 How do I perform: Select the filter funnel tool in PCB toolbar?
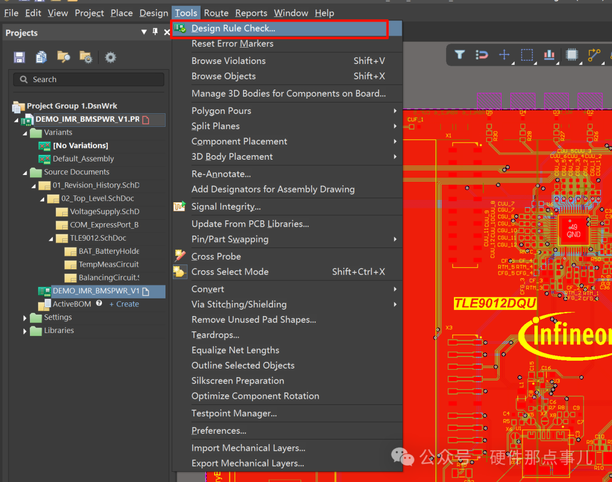460,54
